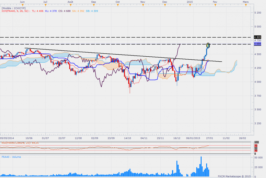Click the 05/05/2014 date label
Viewport: 266px width, 178px height.
[x=7, y=138]
